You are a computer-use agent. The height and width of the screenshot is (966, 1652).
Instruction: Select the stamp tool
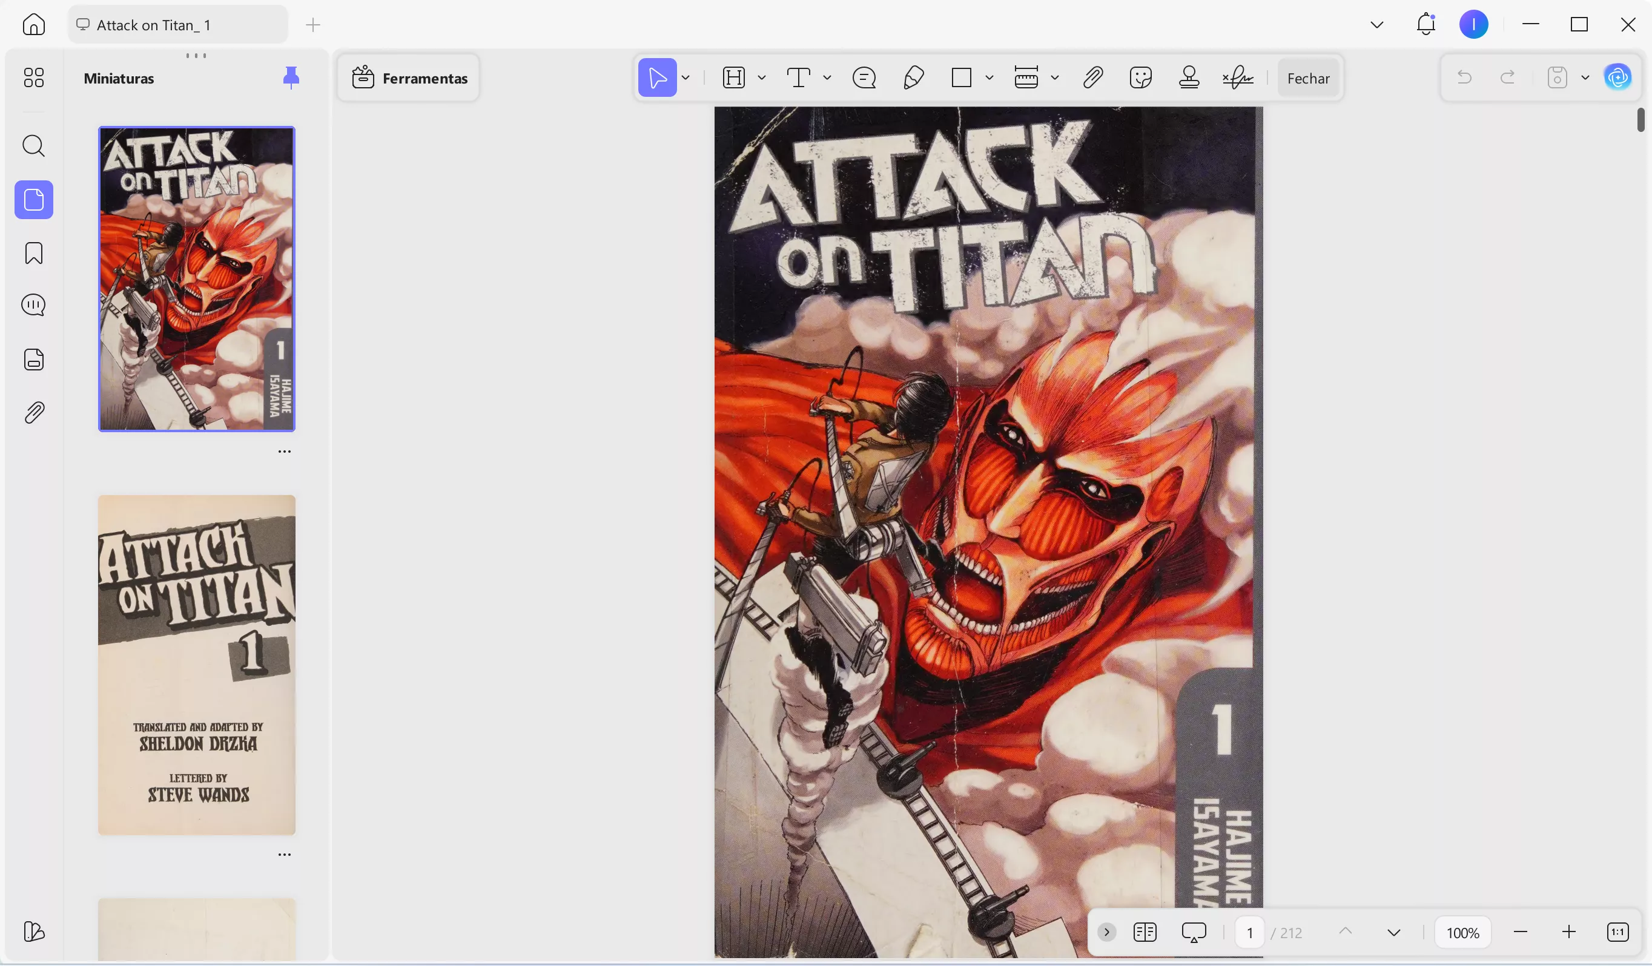[x=1190, y=77]
